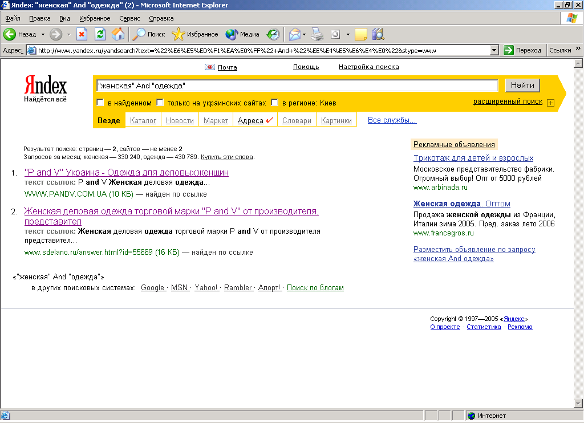Open the Поиск search toolbar button
This screenshot has height=423, width=584.
click(x=149, y=34)
